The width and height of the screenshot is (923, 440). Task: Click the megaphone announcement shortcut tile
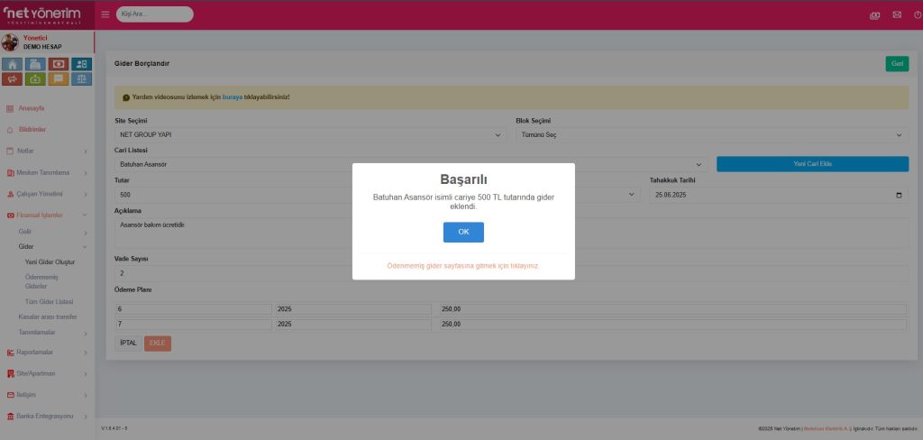[x=13, y=78]
